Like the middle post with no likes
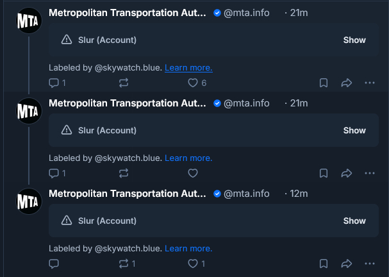 pos(192,173)
